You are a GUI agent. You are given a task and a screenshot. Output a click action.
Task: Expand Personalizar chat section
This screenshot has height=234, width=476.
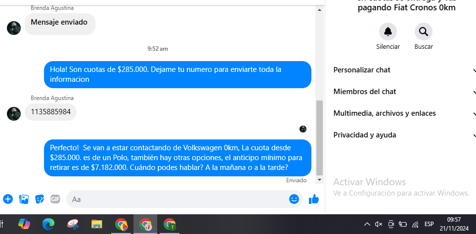(404, 70)
